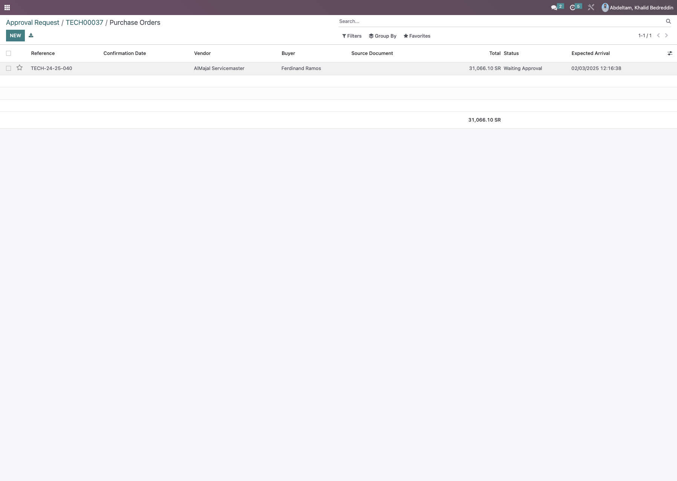Sort by Expected Arrival column

click(x=591, y=53)
